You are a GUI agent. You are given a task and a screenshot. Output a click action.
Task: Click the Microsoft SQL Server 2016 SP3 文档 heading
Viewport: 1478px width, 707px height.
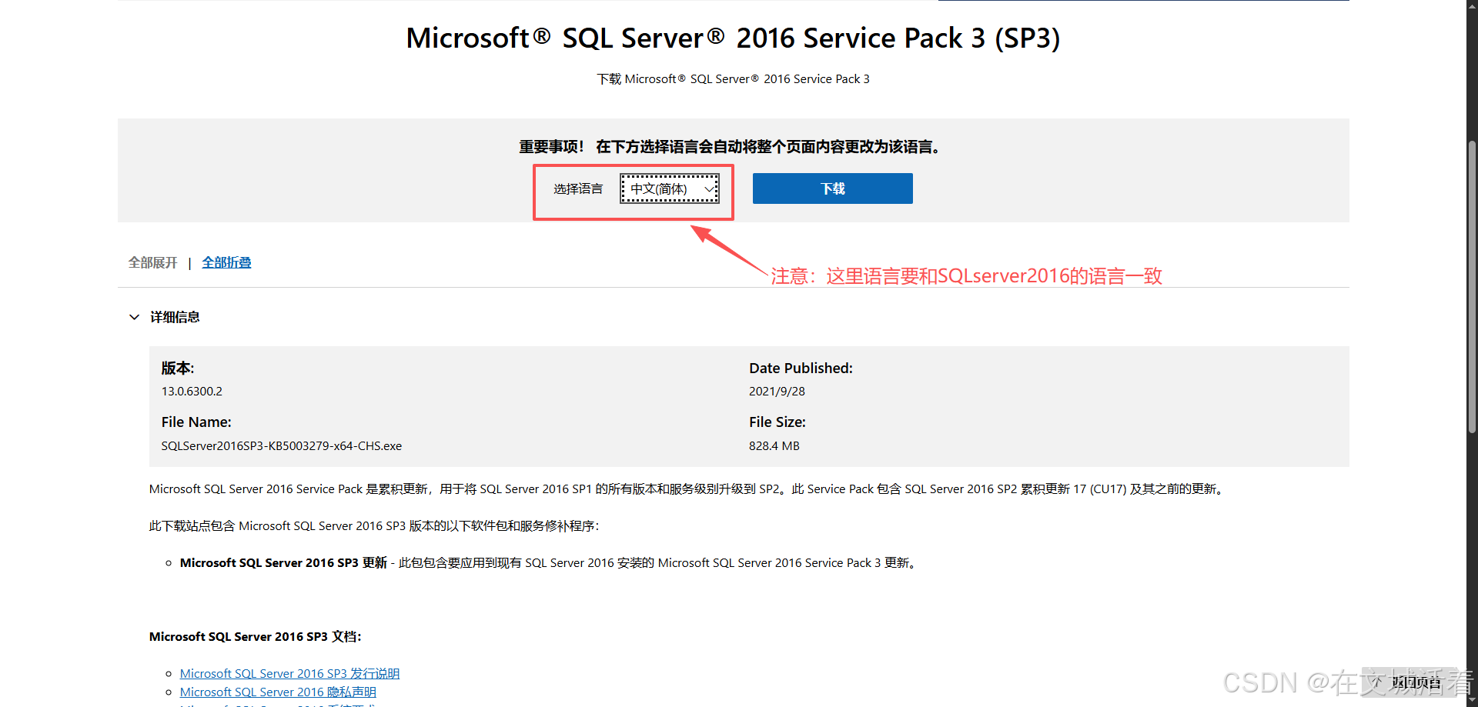click(255, 636)
